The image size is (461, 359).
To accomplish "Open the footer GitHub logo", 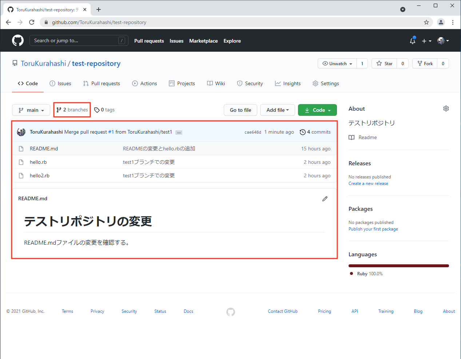I will [x=231, y=312].
